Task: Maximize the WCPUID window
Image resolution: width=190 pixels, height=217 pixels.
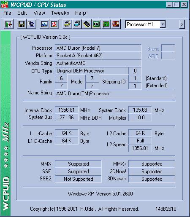Action: tap(176, 5)
